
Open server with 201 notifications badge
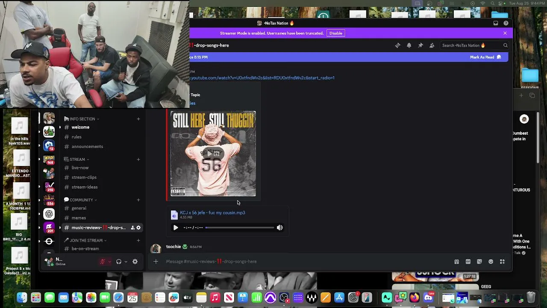[x=49, y=228]
